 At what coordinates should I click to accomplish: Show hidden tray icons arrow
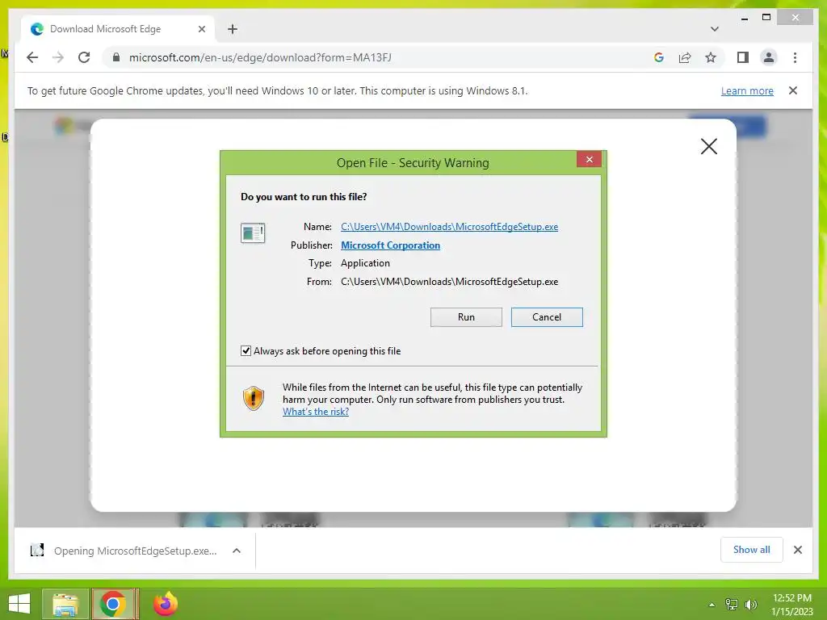(x=712, y=605)
